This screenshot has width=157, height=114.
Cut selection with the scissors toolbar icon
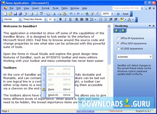[54, 14]
